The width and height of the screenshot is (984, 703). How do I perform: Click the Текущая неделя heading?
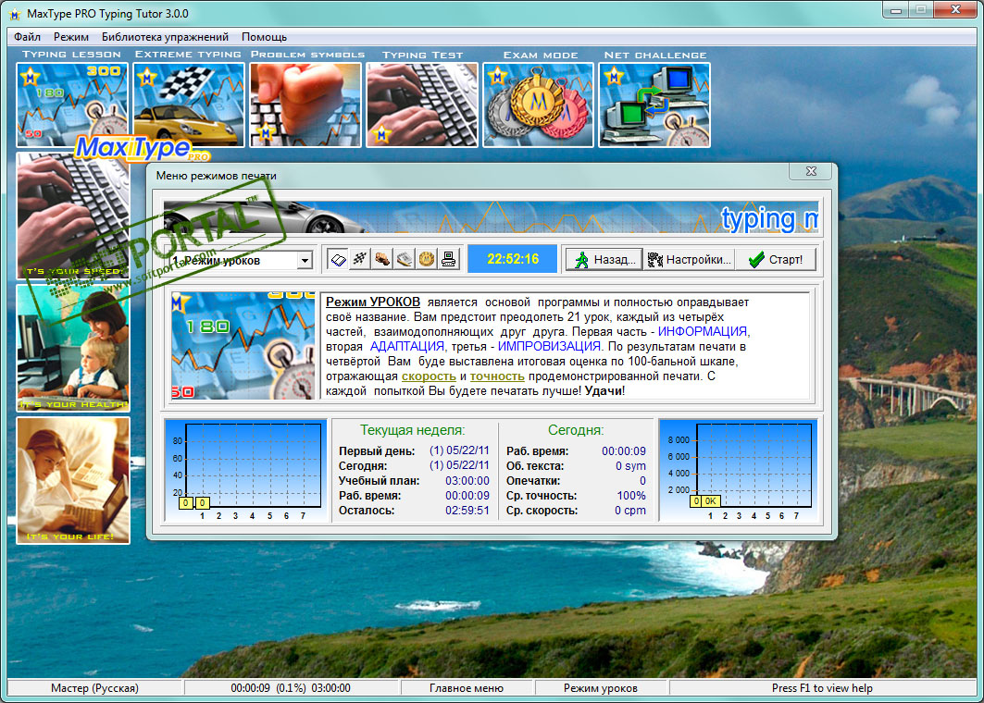click(x=412, y=430)
